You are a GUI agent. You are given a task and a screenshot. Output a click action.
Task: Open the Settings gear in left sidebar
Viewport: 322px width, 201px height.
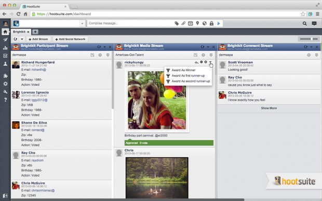click(x=5, y=84)
